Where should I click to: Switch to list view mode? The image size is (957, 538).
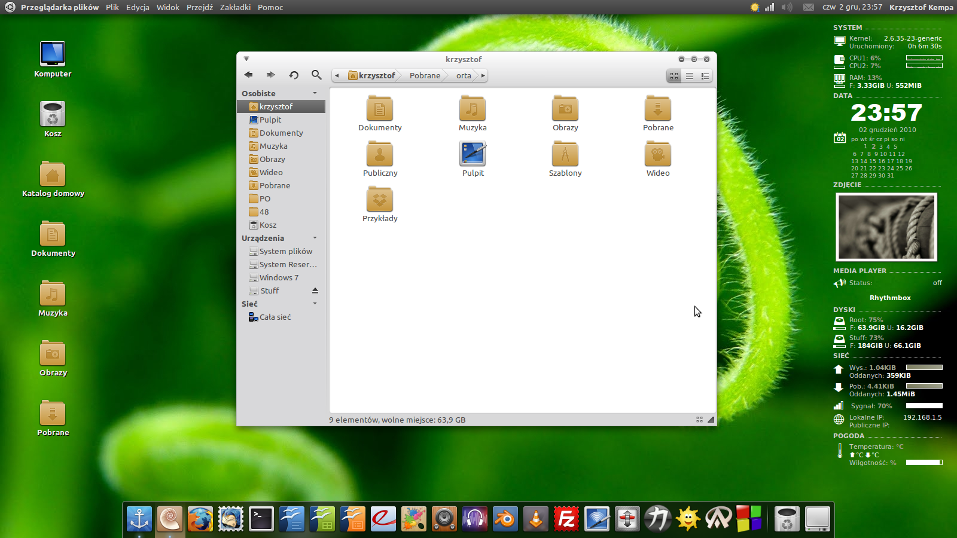coord(690,76)
